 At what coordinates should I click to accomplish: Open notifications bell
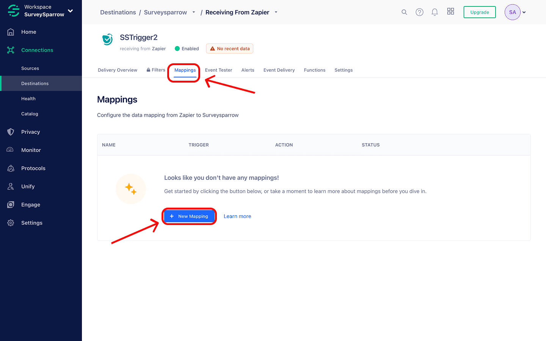[435, 12]
